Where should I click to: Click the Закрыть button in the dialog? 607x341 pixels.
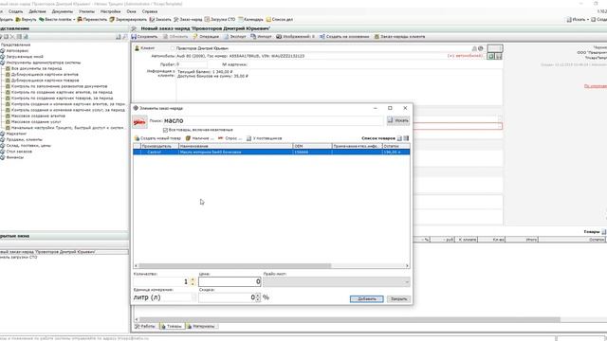(398, 299)
